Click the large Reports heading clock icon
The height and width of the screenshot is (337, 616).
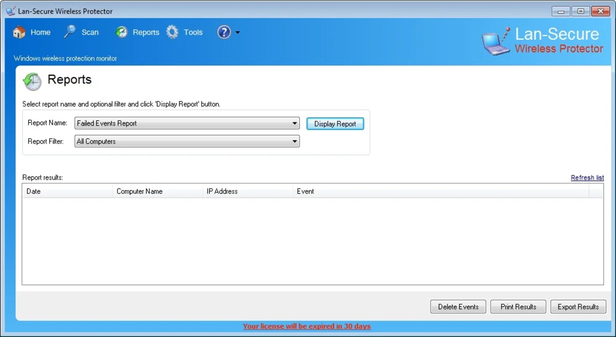pos(32,81)
